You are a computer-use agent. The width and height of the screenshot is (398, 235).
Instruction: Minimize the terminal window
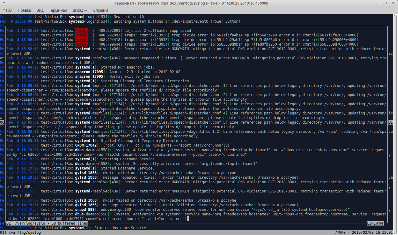pos(380,3)
